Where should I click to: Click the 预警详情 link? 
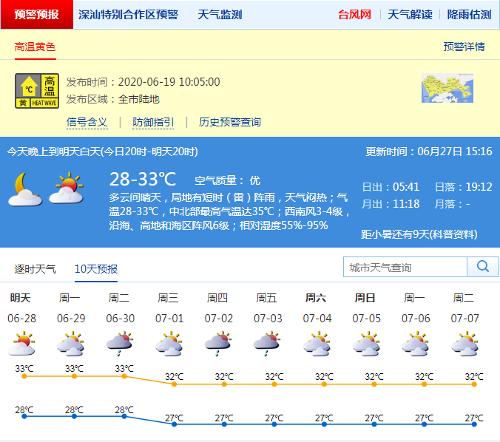pos(464,47)
